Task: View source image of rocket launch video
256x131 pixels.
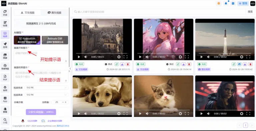Action: (239, 64)
